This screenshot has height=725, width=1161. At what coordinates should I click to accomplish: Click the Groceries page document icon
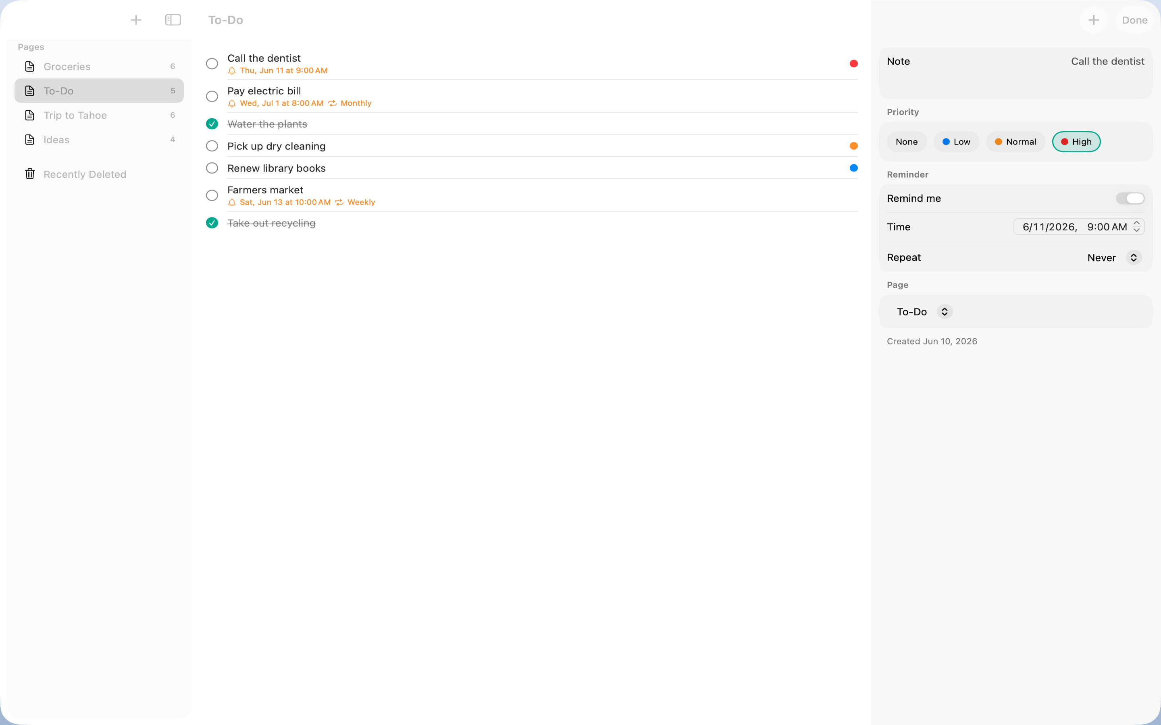[30, 66]
